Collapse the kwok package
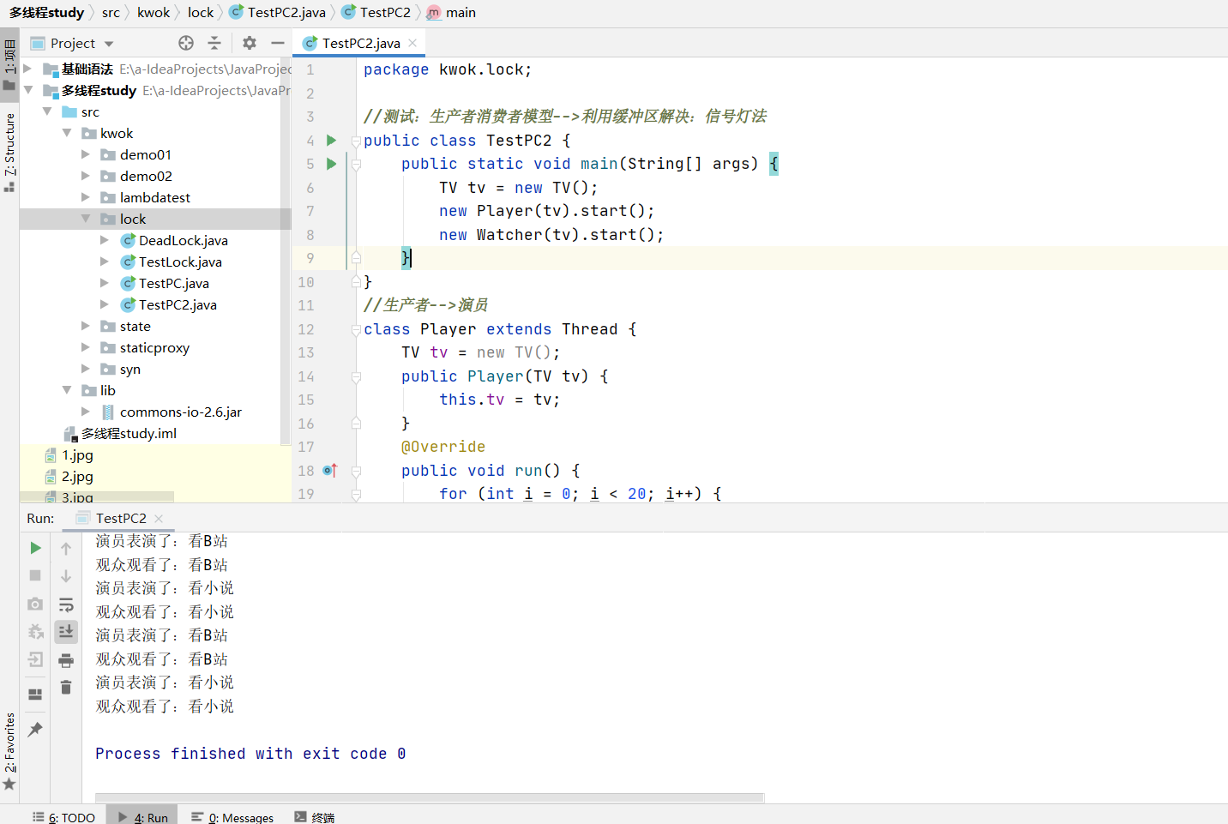Screen dimensions: 1228x824 coord(67,133)
